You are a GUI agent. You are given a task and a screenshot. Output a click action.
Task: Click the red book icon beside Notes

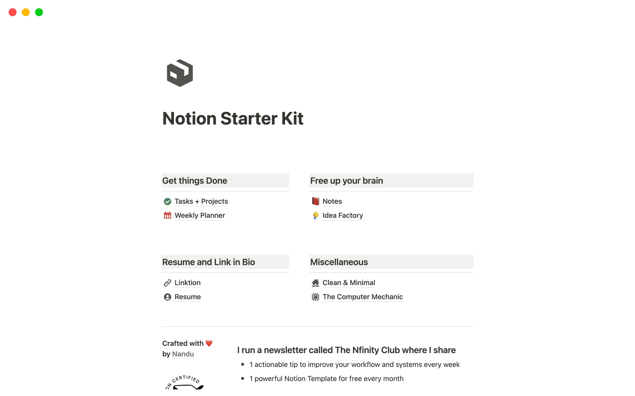pos(316,201)
